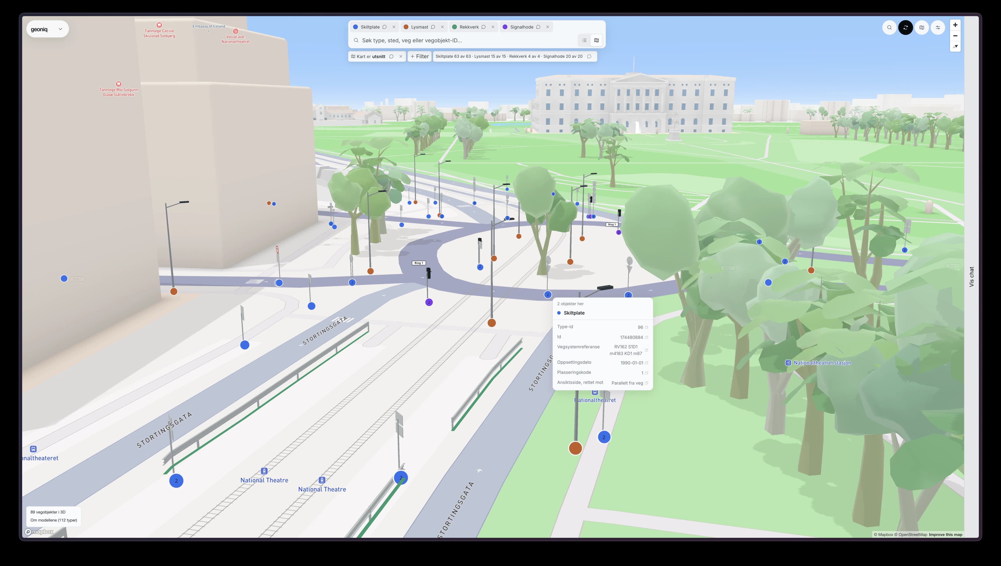This screenshot has width=1001, height=566.
Task: Reset map bearing with compass button
Action: pyautogui.click(x=955, y=46)
